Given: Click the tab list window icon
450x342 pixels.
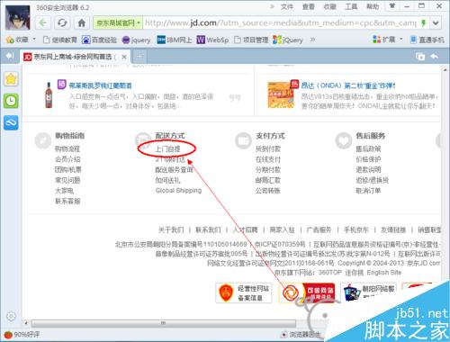Looking at the screenshot, I should pyautogui.click(x=420, y=57).
